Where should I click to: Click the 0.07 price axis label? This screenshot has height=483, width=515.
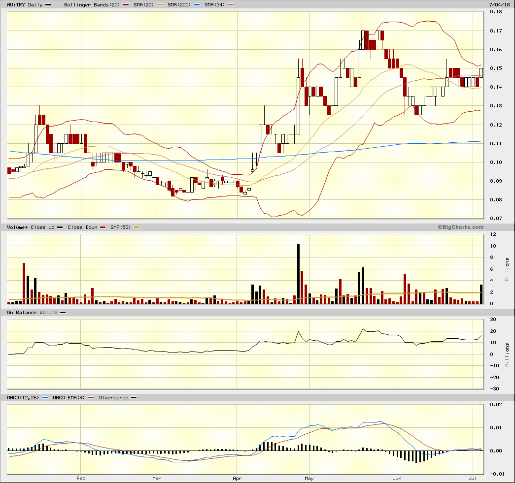pos(496,218)
